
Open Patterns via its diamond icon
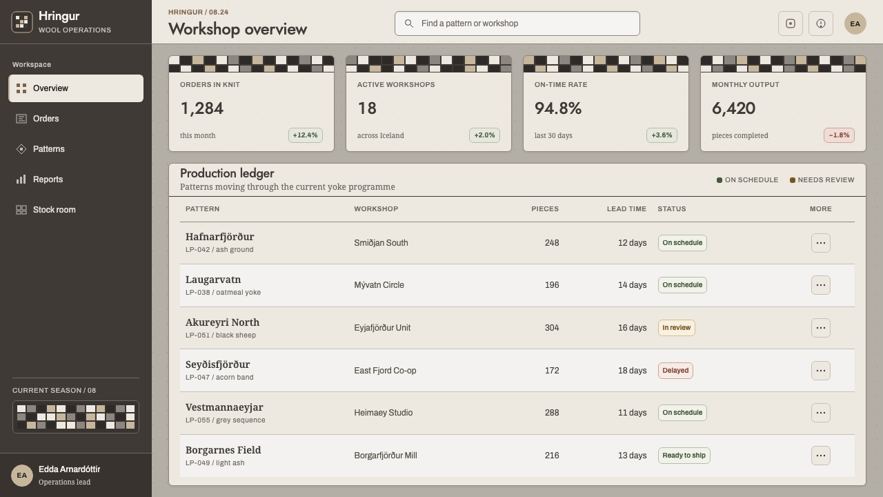coord(21,149)
